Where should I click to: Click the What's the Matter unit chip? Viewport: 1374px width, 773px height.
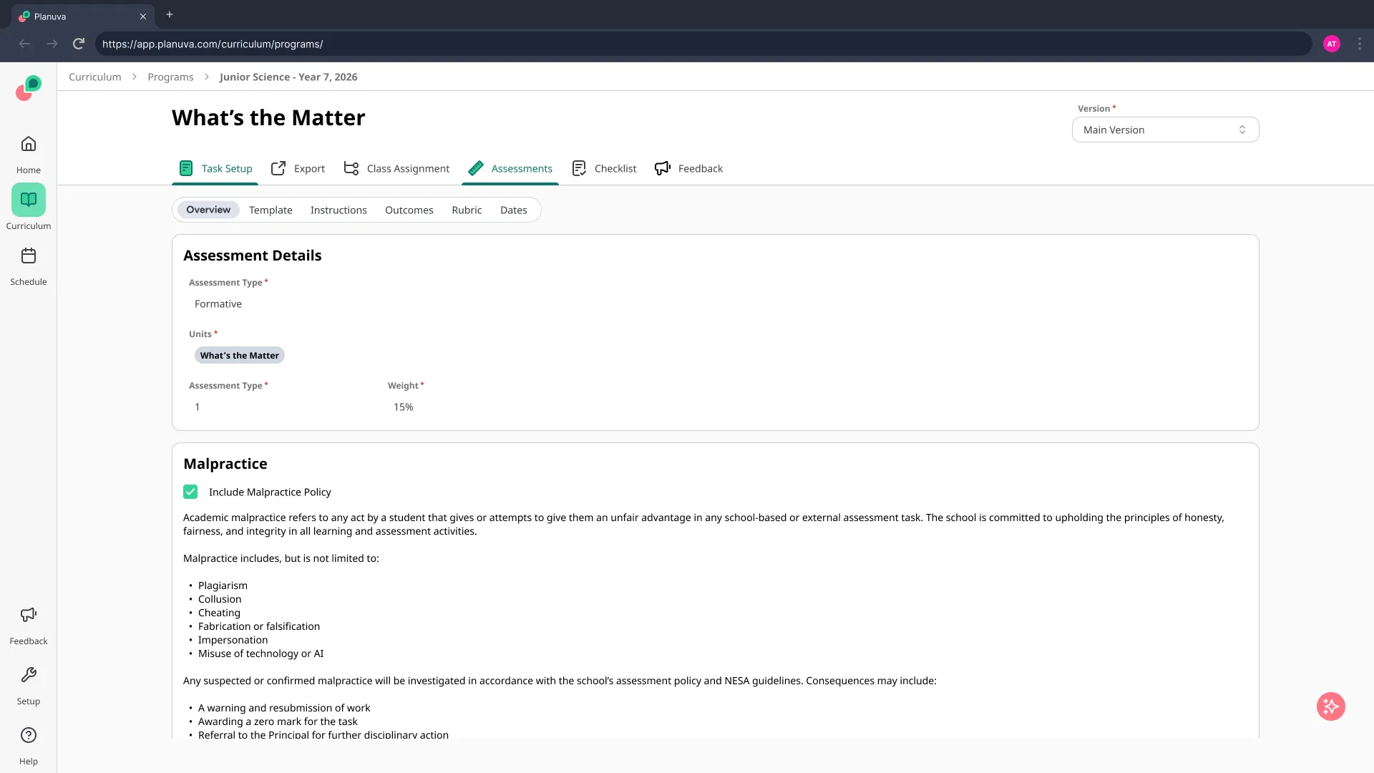pos(239,355)
